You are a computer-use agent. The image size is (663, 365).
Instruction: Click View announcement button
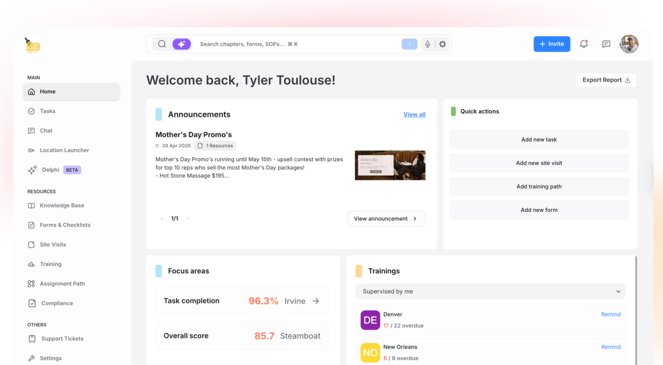coord(386,219)
